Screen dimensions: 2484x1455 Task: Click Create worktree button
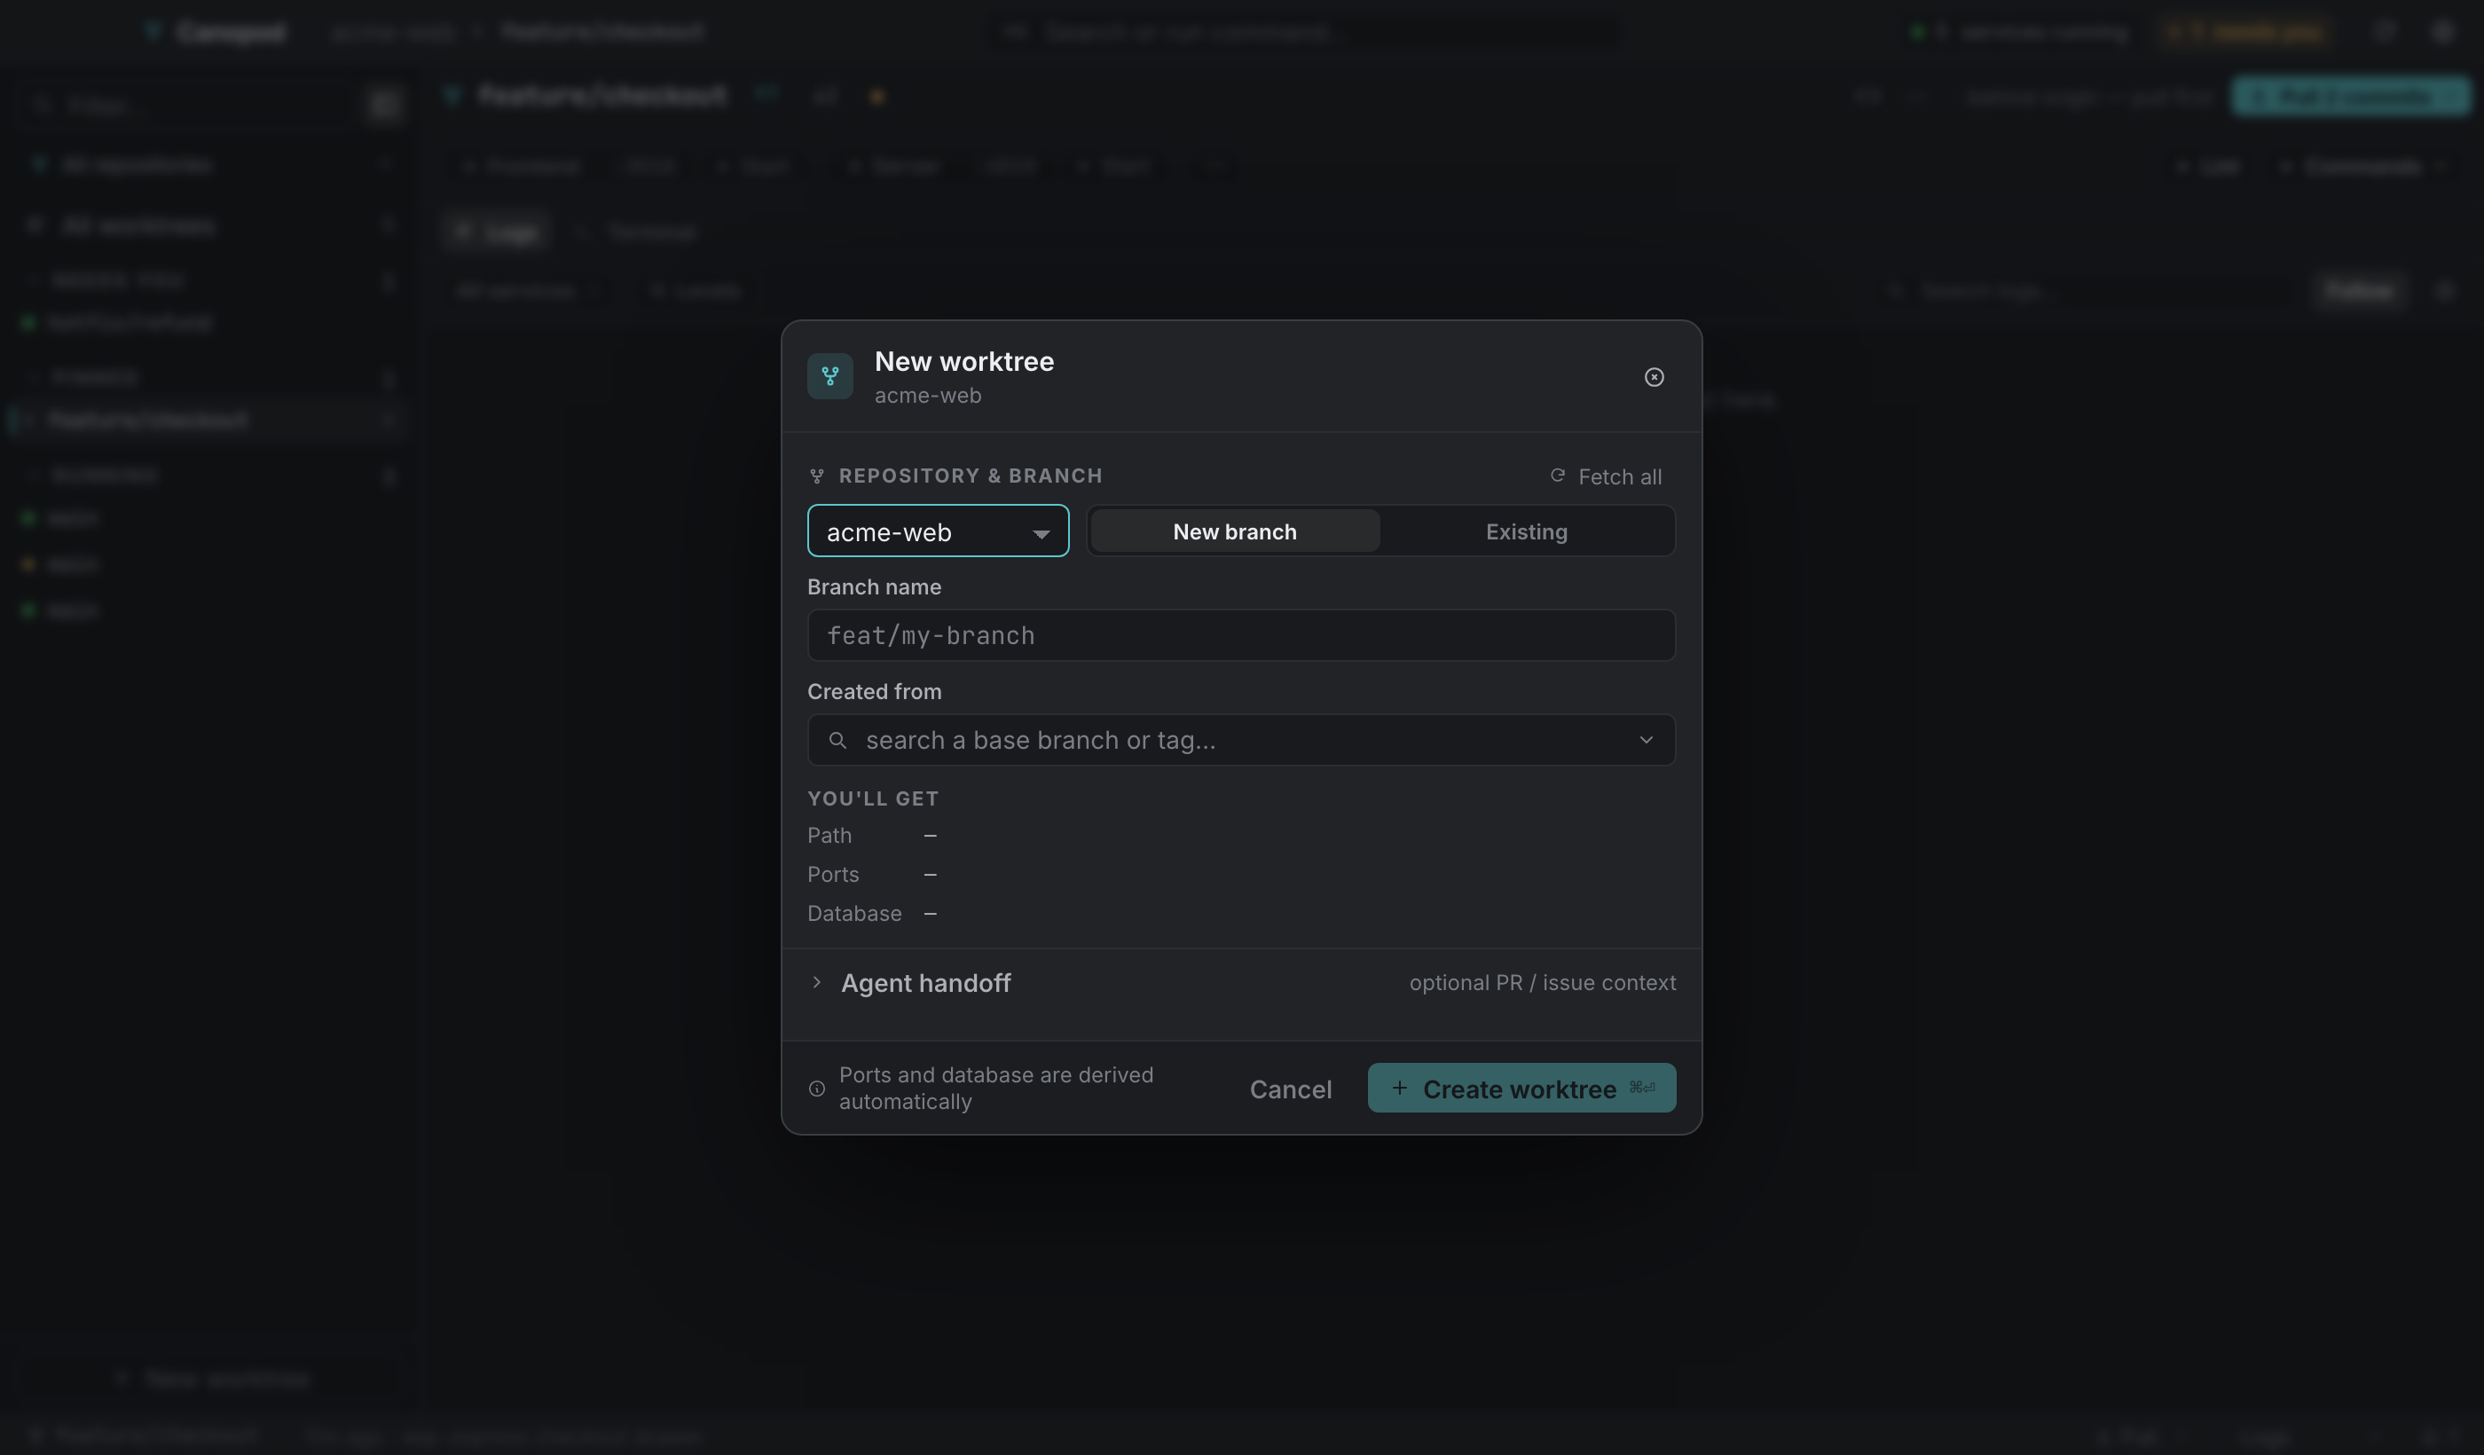click(x=1521, y=1089)
